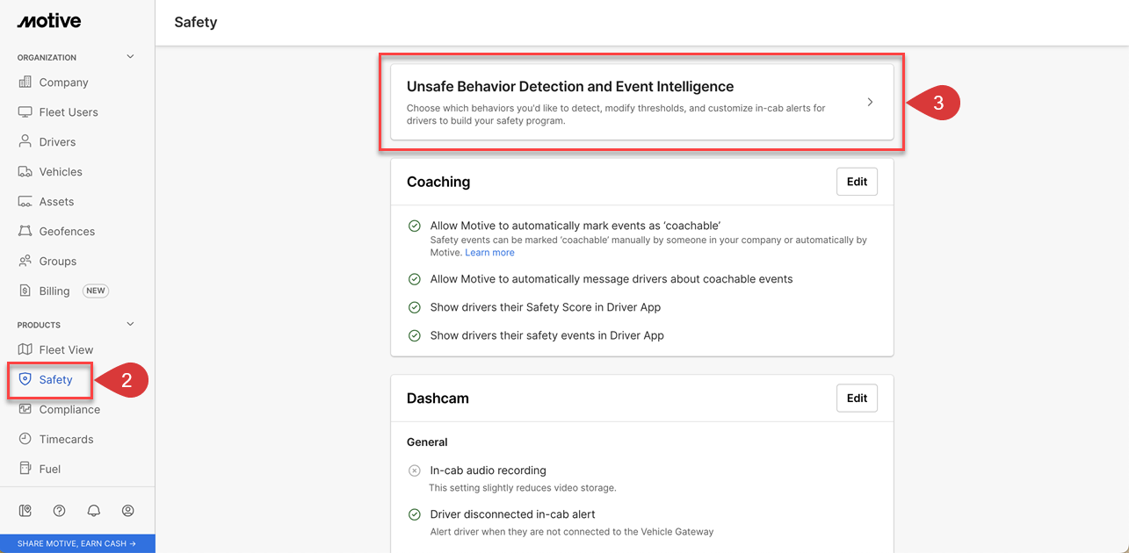Click Edit button for Dashcam settings
The height and width of the screenshot is (553, 1129).
[x=857, y=398]
